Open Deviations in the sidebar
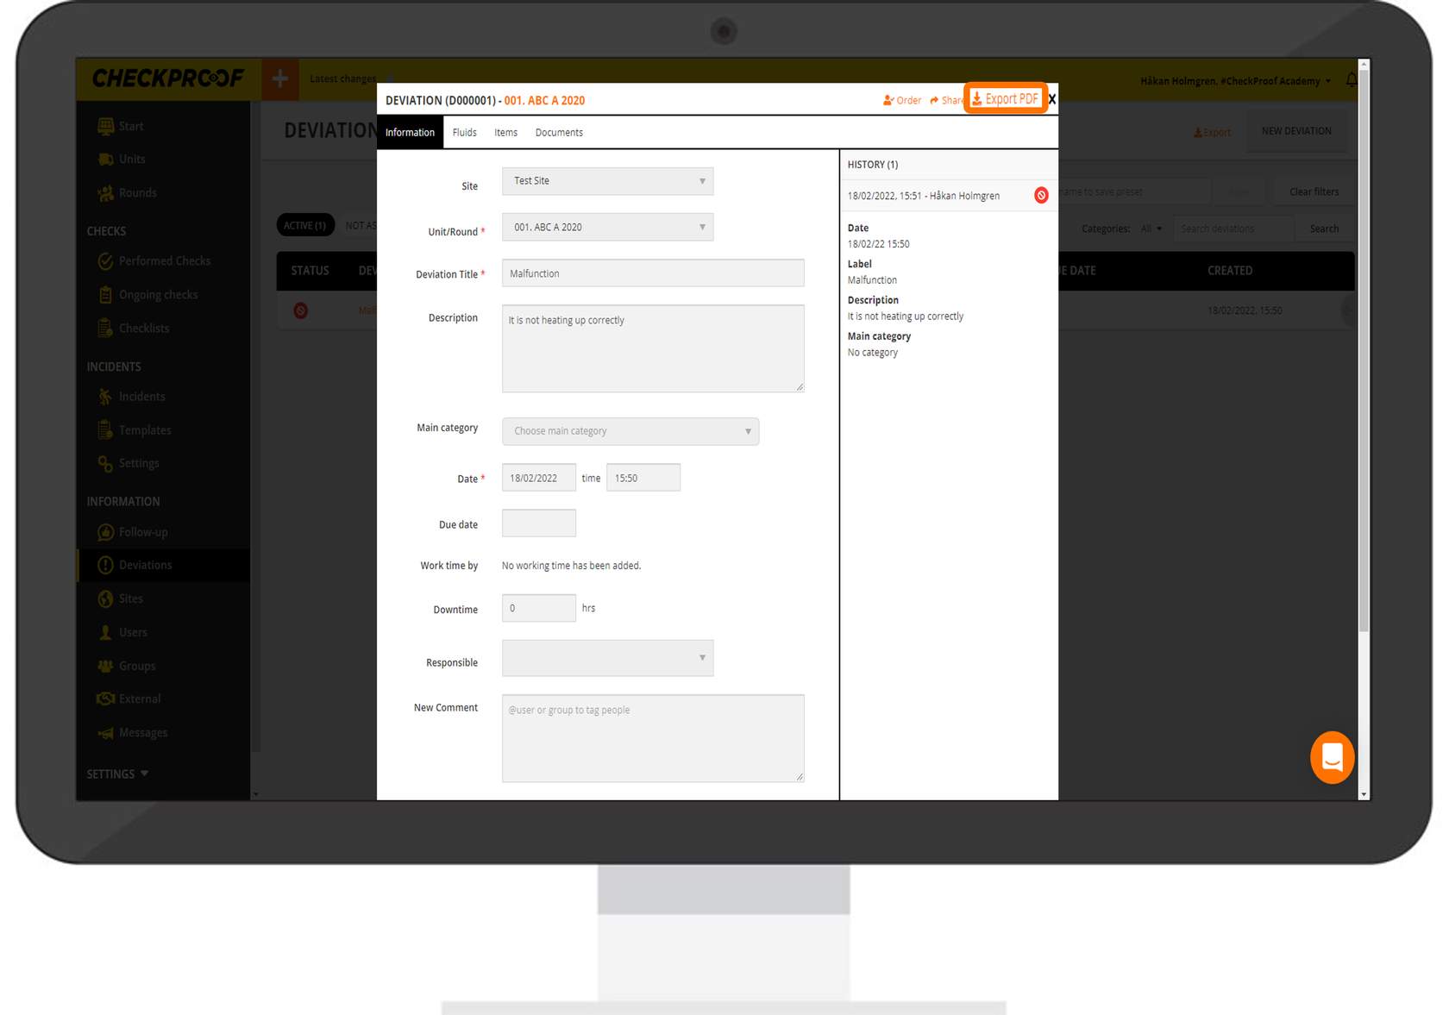The image size is (1449, 1015). pyautogui.click(x=145, y=566)
